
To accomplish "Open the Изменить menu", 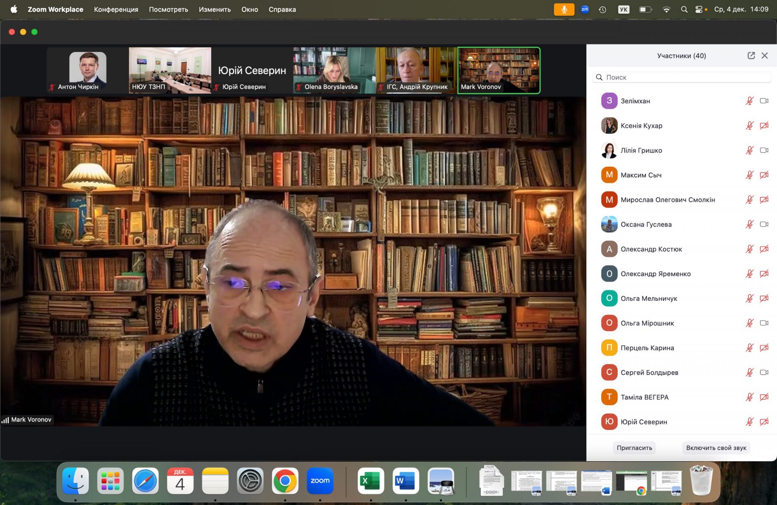I will click(214, 9).
